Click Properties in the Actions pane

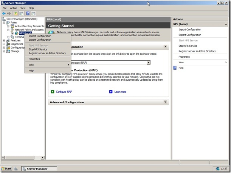[x=184, y=57]
